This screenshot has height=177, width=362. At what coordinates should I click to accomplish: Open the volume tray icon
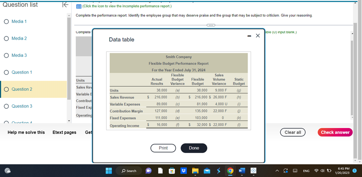tap(323, 171)
